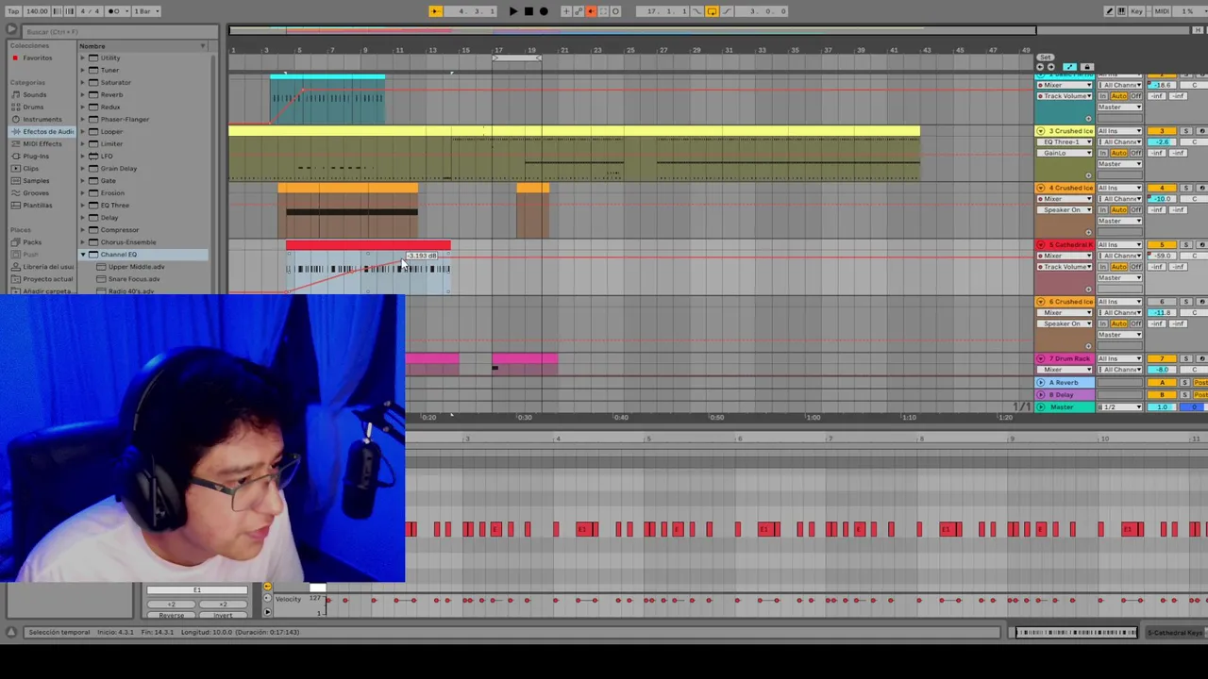Expand the Compressor device folder
Screen dimensions: 1208x679
(x=82, y=229)
